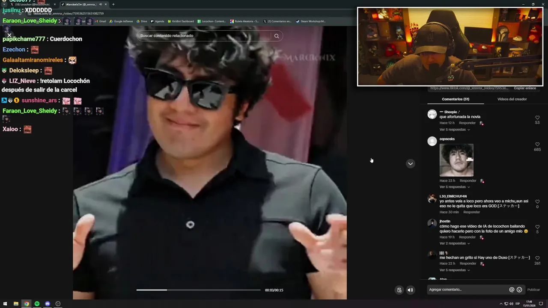Switch to the Comentarios (51) tab
The width and height of the screenshot is (548, 308).
click(x=456, y=99)
